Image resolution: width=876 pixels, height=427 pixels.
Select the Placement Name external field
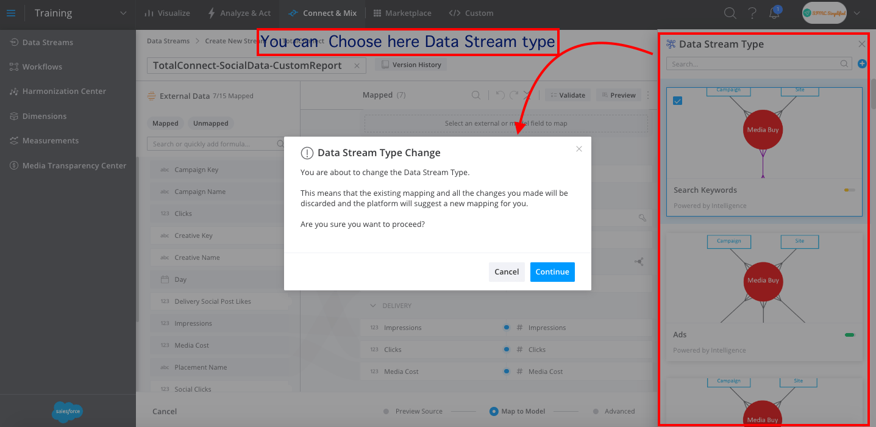click(219, 367)
